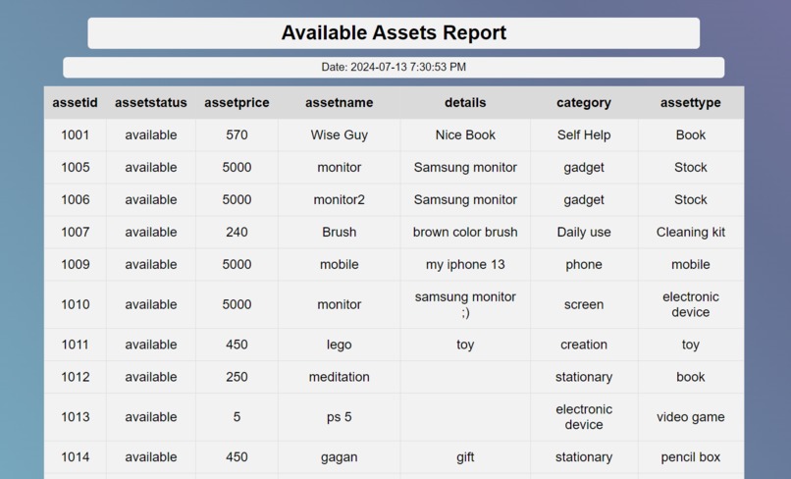Select asset id 1007 cell
Screen dimensions: 791x479
[x=76, y=232]
